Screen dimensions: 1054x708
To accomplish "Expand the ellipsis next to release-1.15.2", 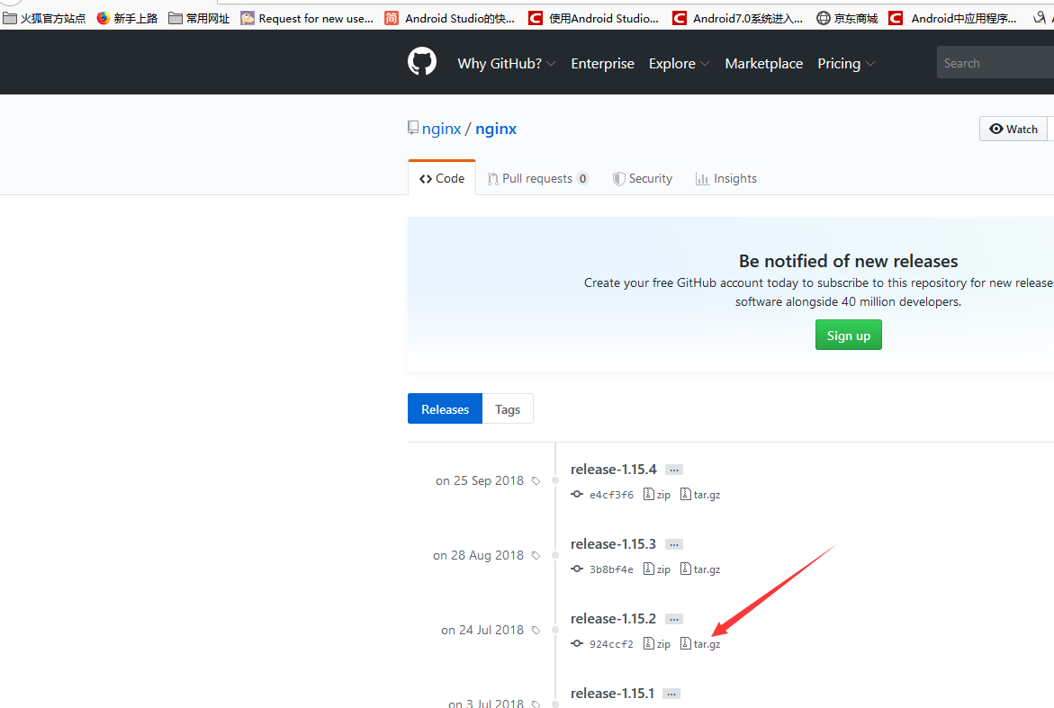I will [674, 619].
